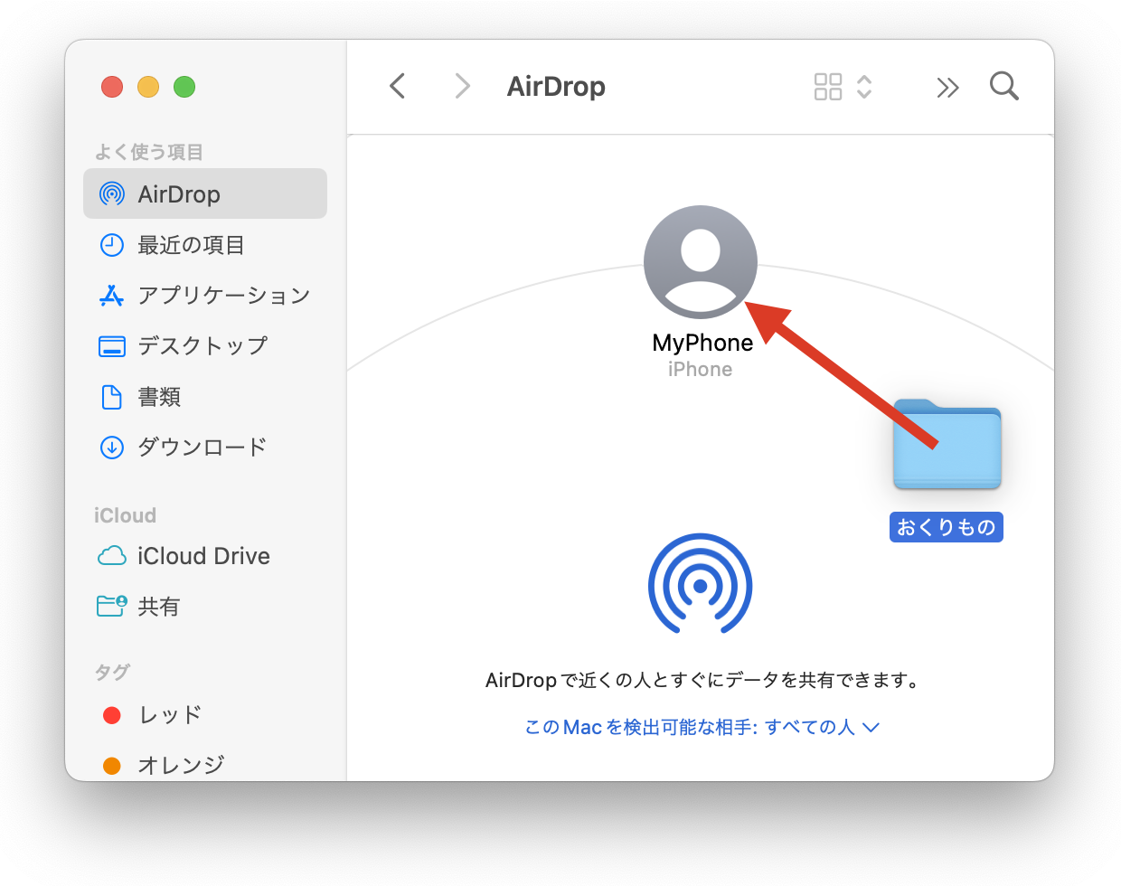The width and height of the screenshot is (1121, 886).
Task: Click the 共有 shared folder icon
Action: 112,606
